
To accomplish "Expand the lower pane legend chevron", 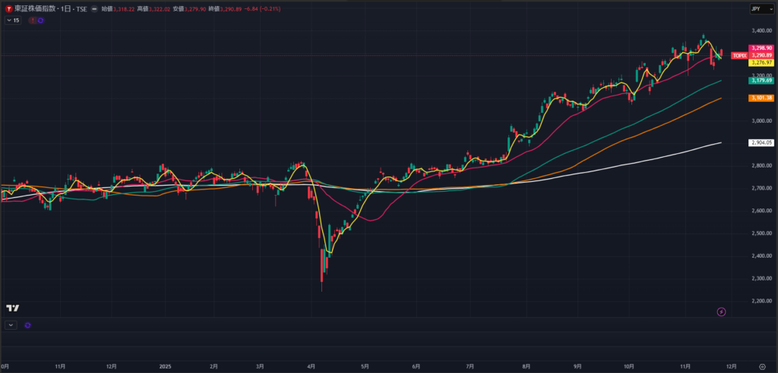I will tap(11, 324).
